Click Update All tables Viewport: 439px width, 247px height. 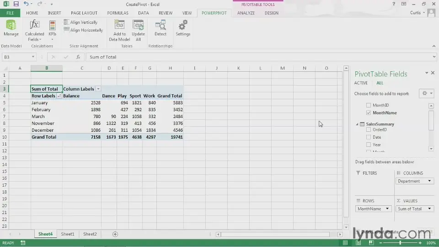click(138, 31)
